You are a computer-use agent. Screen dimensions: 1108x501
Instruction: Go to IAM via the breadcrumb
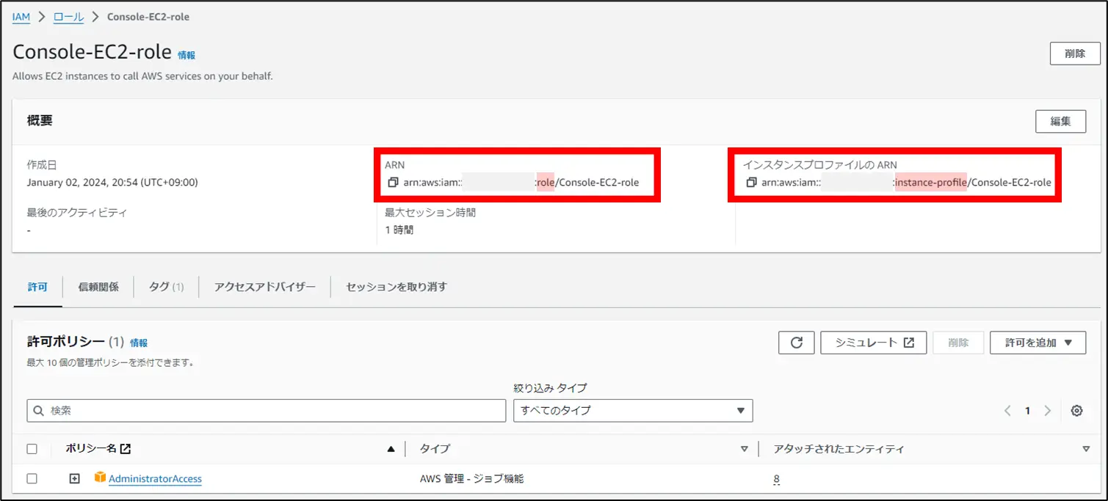pos(21,17)
